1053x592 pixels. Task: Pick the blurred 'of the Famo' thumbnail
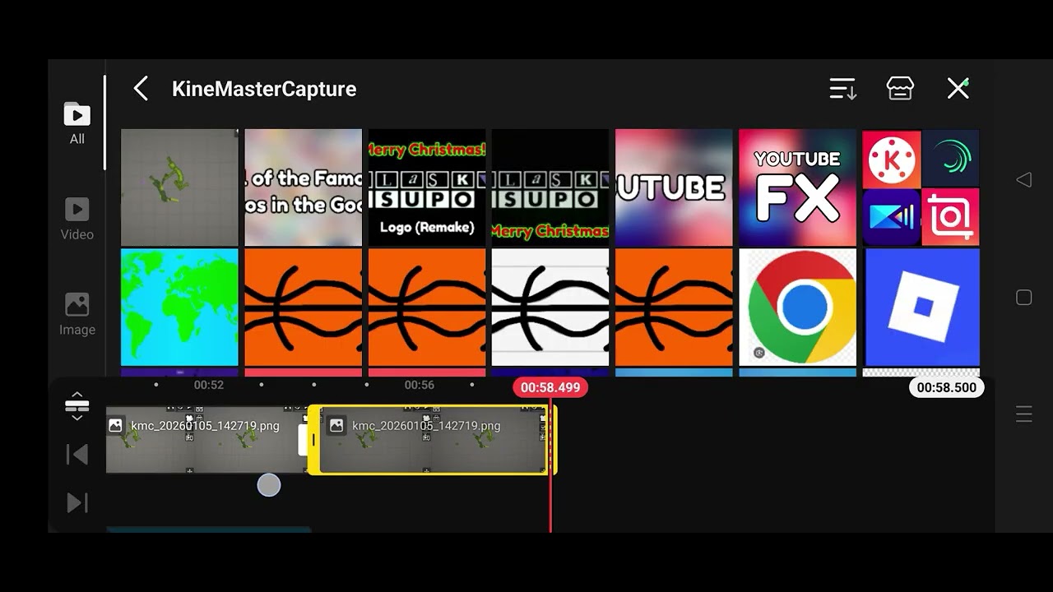(303, 187)
